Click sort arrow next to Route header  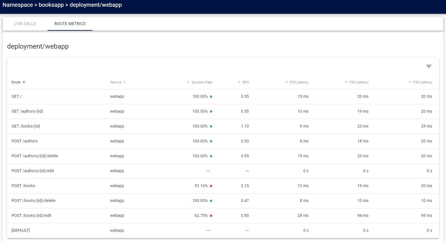tap(24, 82)
